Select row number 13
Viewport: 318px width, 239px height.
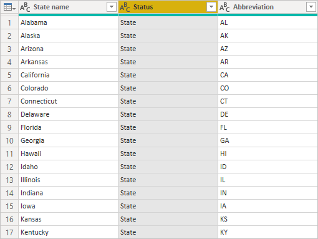pos(9,180)
